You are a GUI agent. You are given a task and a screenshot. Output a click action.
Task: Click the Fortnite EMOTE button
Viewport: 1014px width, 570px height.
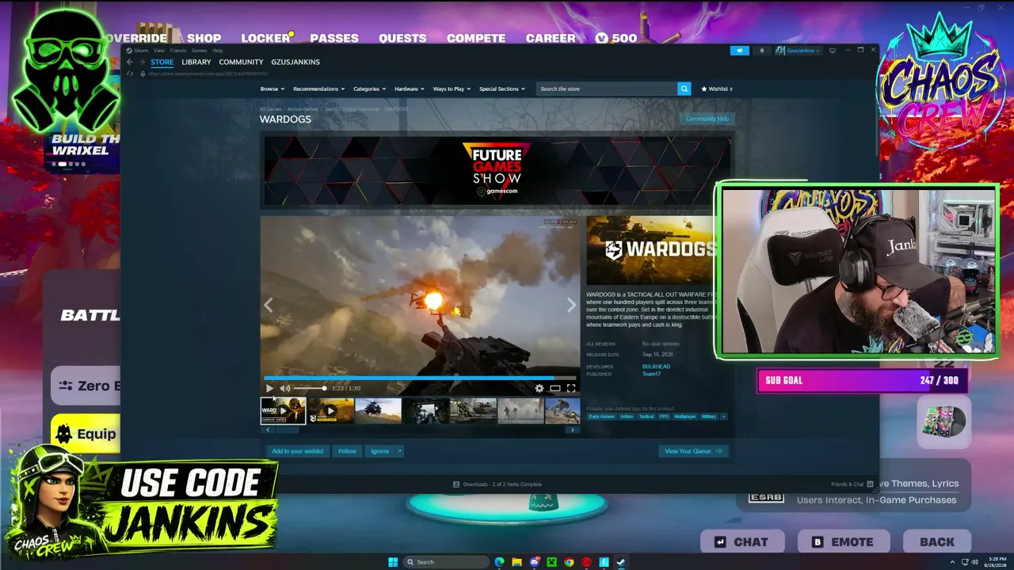click(x=844, y=542)
